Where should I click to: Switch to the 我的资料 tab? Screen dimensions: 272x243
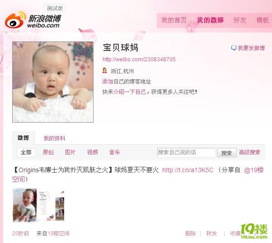[55, 138]
